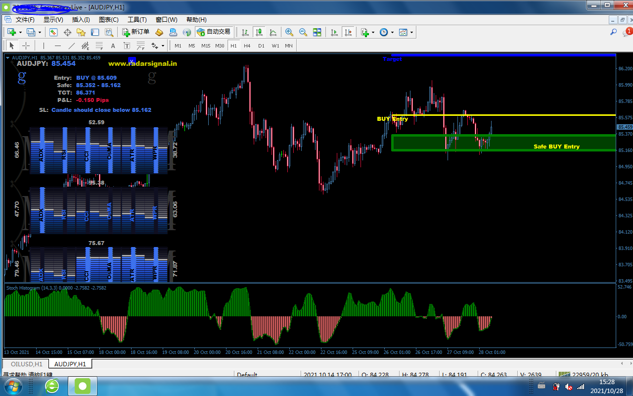Select the Fibonacci retracement tool
The height and width of the screenshot is (396, 633).
99,46
